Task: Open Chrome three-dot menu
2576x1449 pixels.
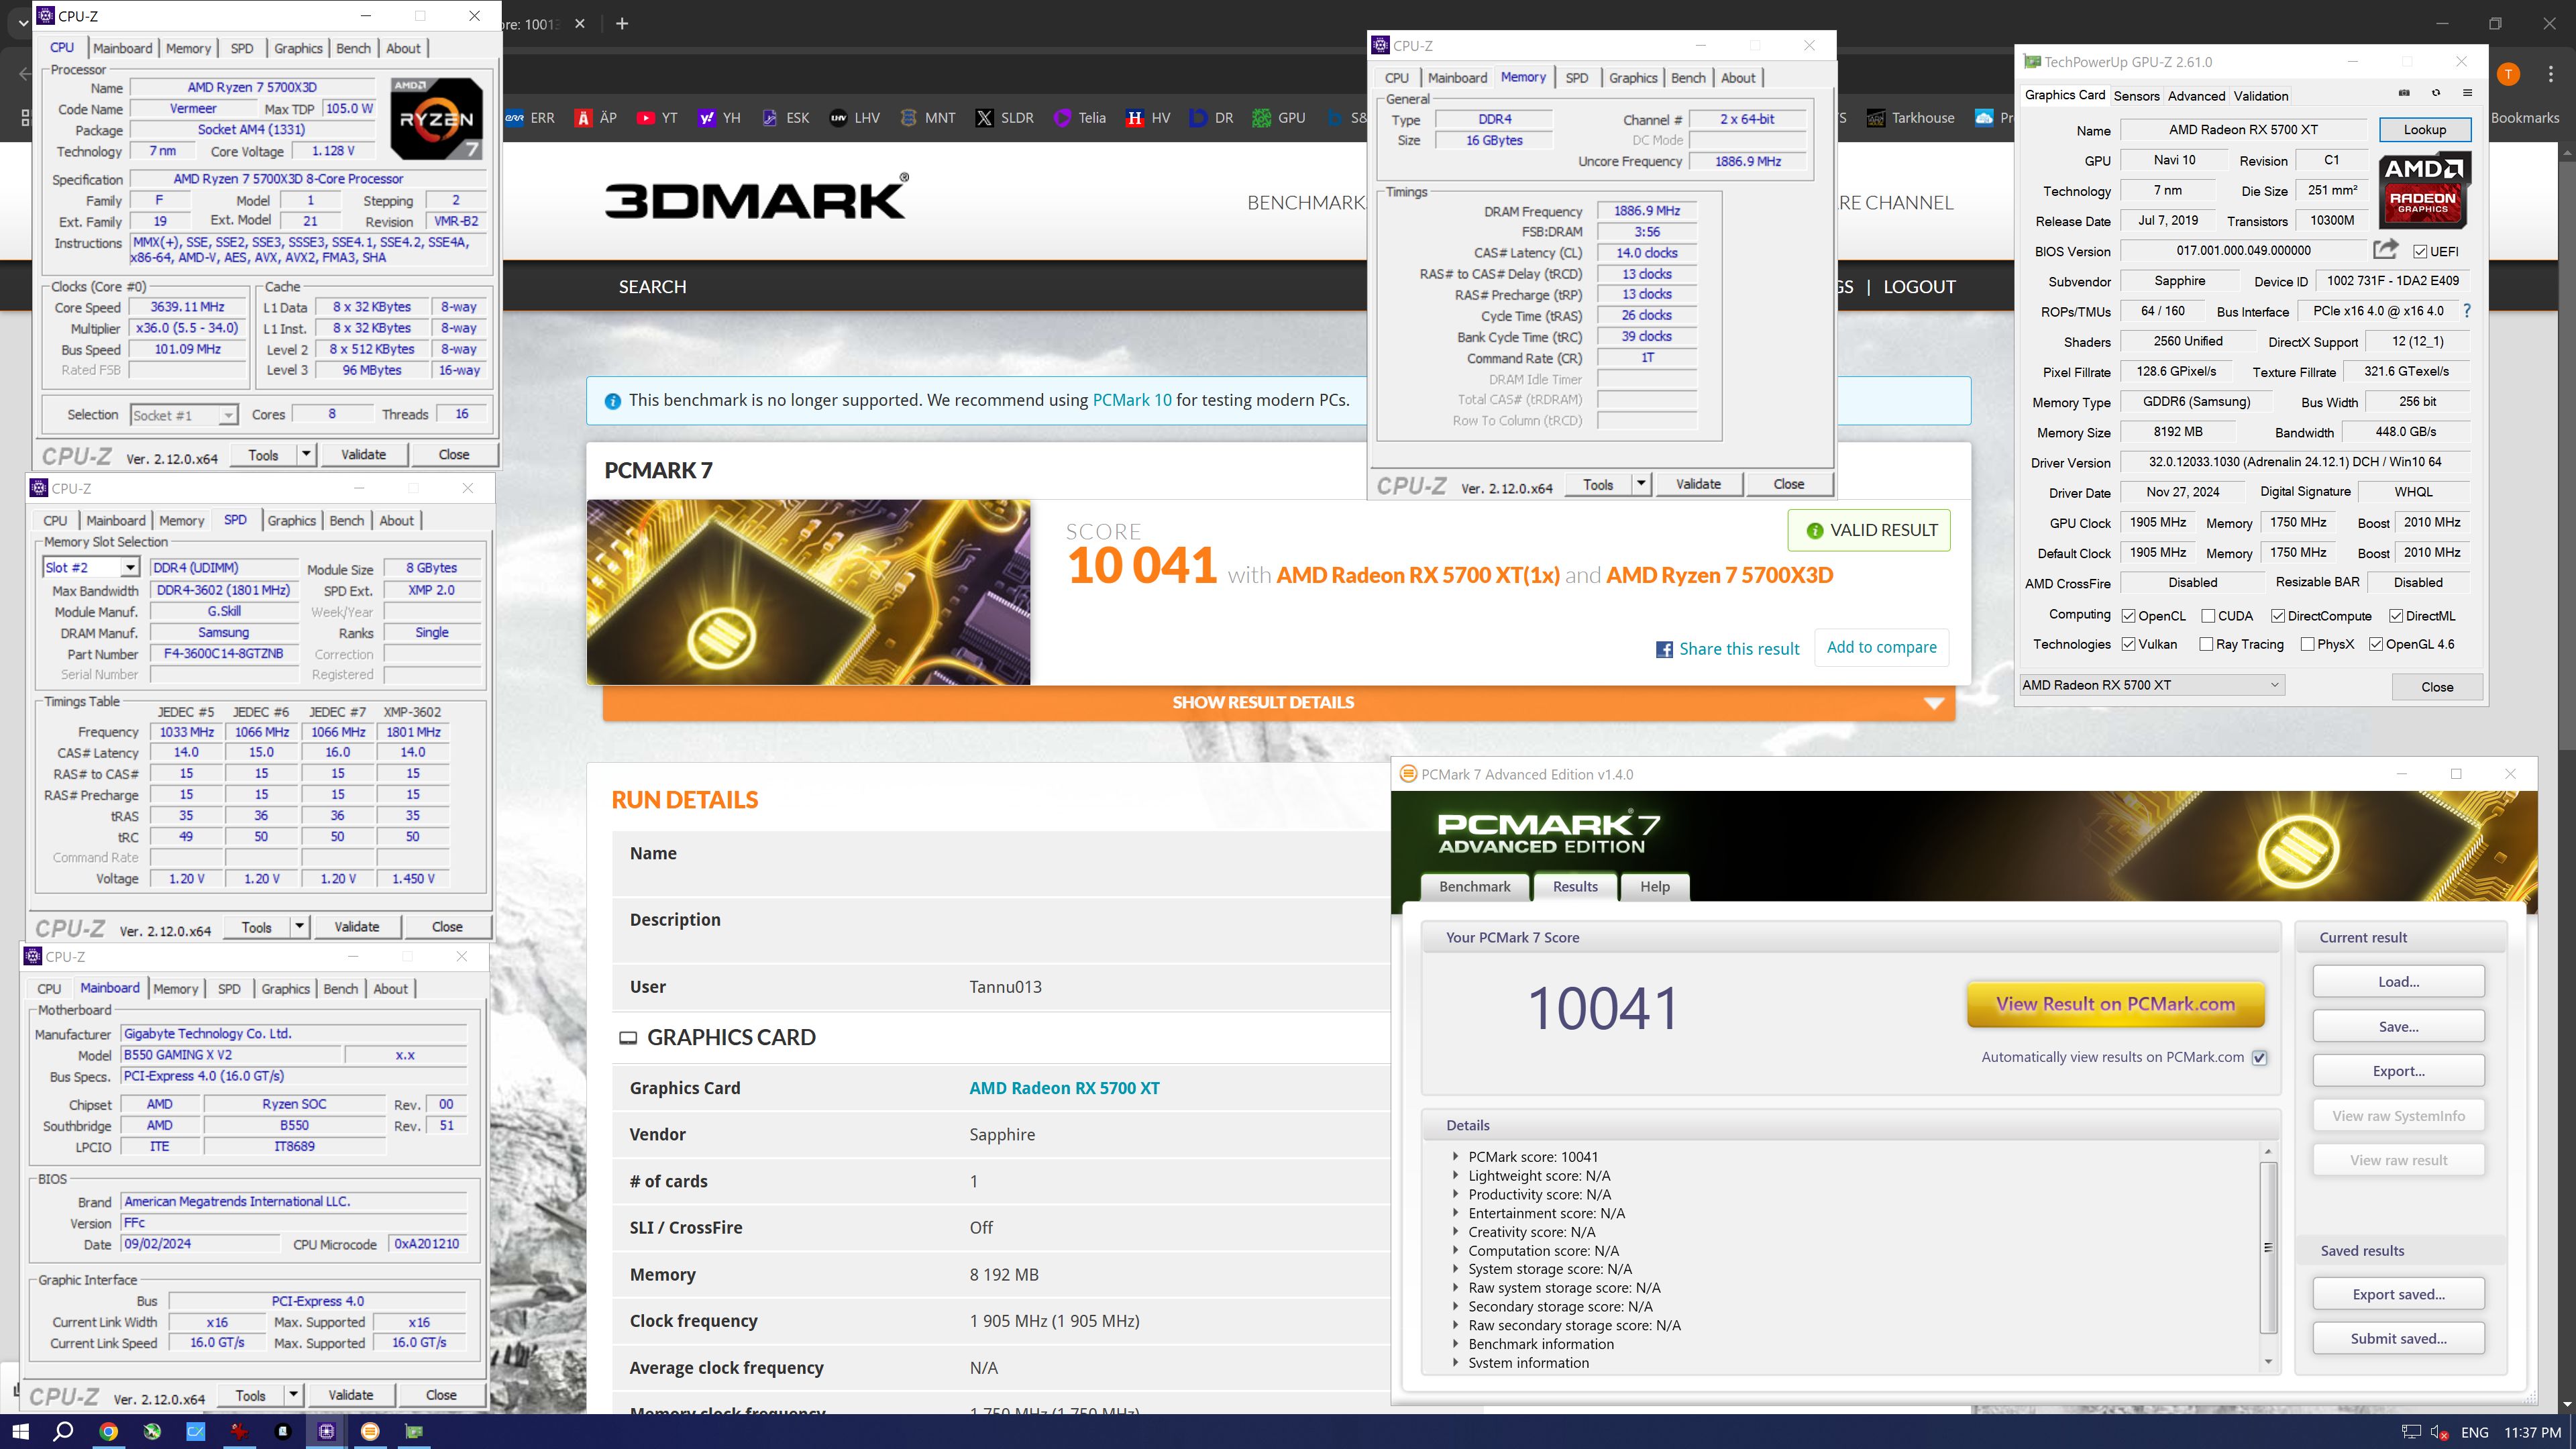Action: coord(2551,74)
